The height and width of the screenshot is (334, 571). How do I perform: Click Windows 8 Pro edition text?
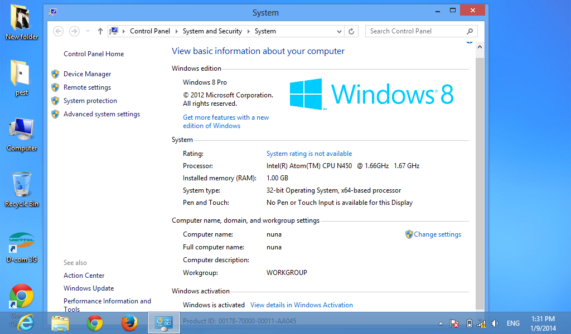(x=205, y=82)
